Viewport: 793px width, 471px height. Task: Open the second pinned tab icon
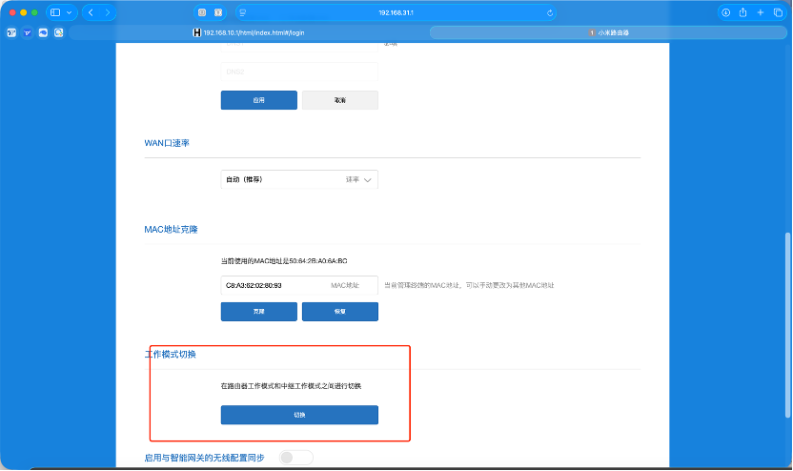(28, 32)
